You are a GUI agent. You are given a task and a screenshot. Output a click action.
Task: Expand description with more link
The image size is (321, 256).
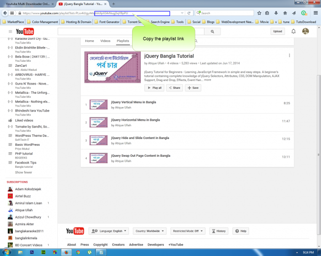point(207,80)
